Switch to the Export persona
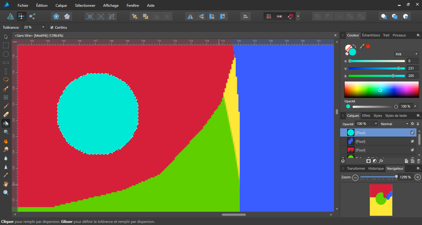The image size is (422, 225). tap(32, 16)
